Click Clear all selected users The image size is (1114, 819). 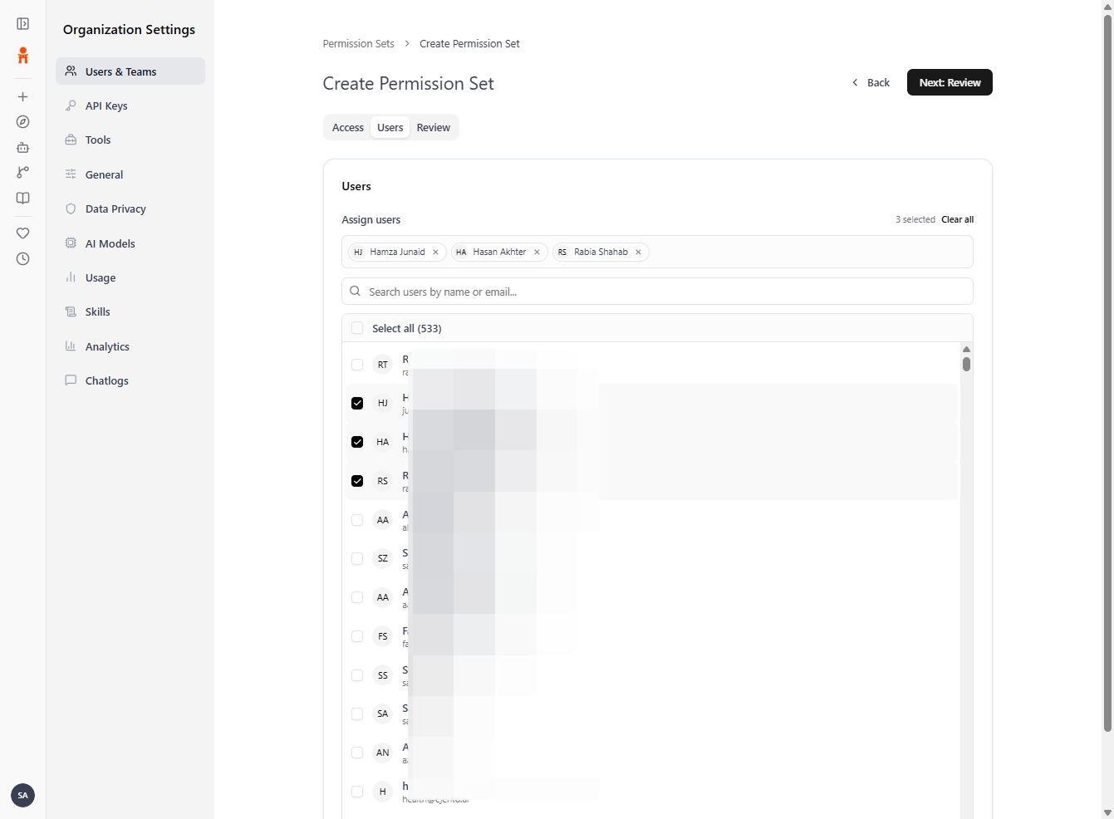(957, 219)
